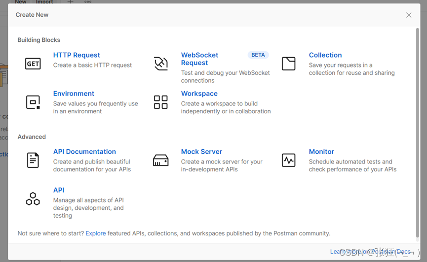Click the 'Save values you frequently use' description

(x=96, y=108)
